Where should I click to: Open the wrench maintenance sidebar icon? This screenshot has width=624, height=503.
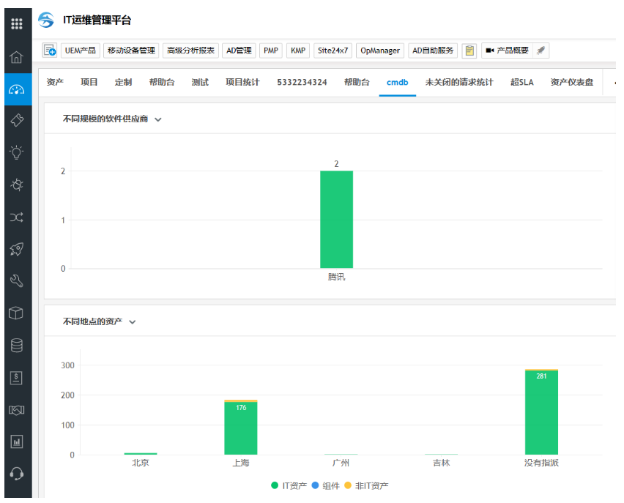[16, 281]
